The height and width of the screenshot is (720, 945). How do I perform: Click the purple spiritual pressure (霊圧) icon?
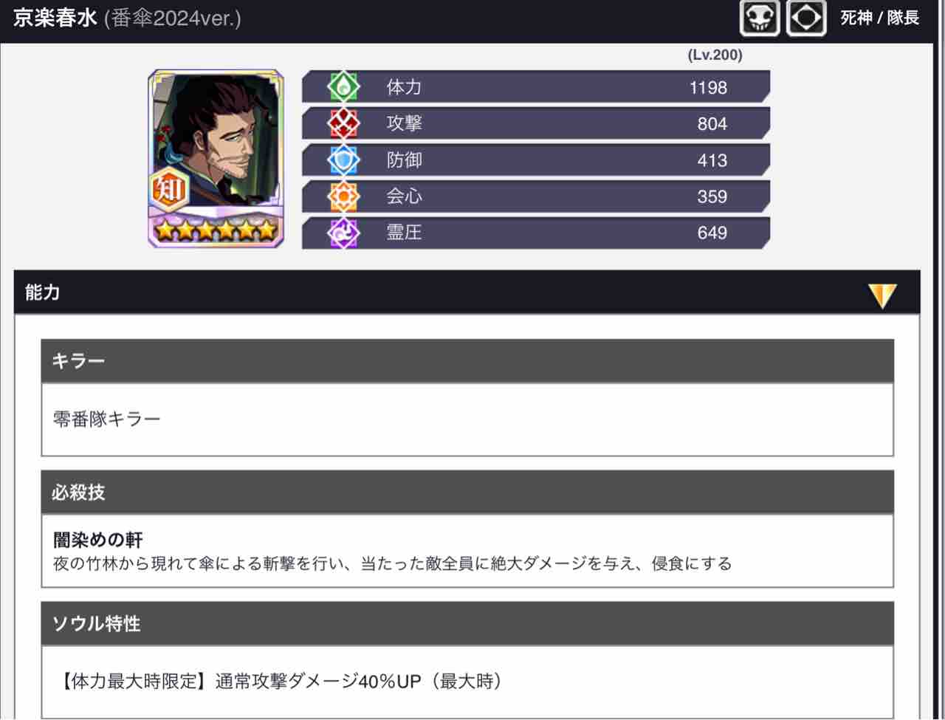[x=343, y=232]
